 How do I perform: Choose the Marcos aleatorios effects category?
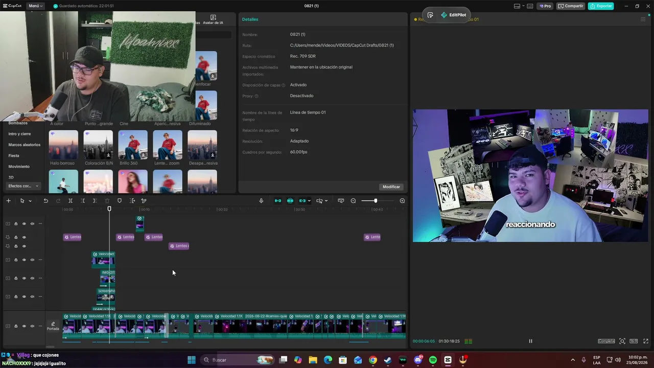click(x=24, y=145)
